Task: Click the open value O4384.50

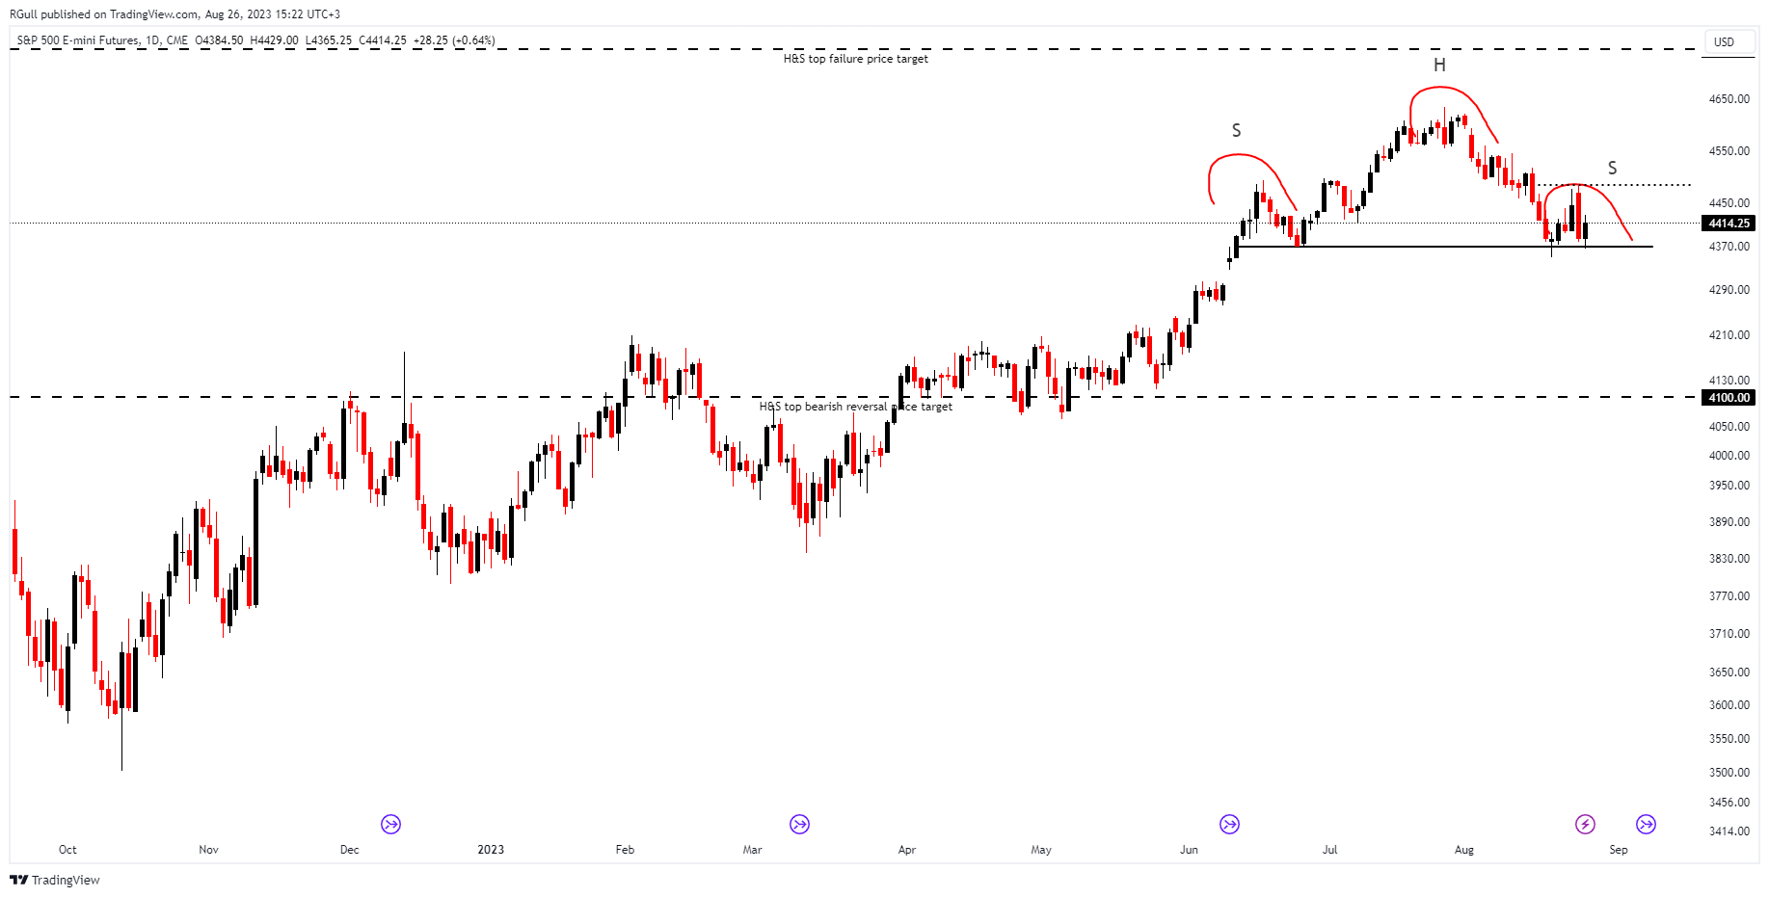Action: [x=219, y=40]
